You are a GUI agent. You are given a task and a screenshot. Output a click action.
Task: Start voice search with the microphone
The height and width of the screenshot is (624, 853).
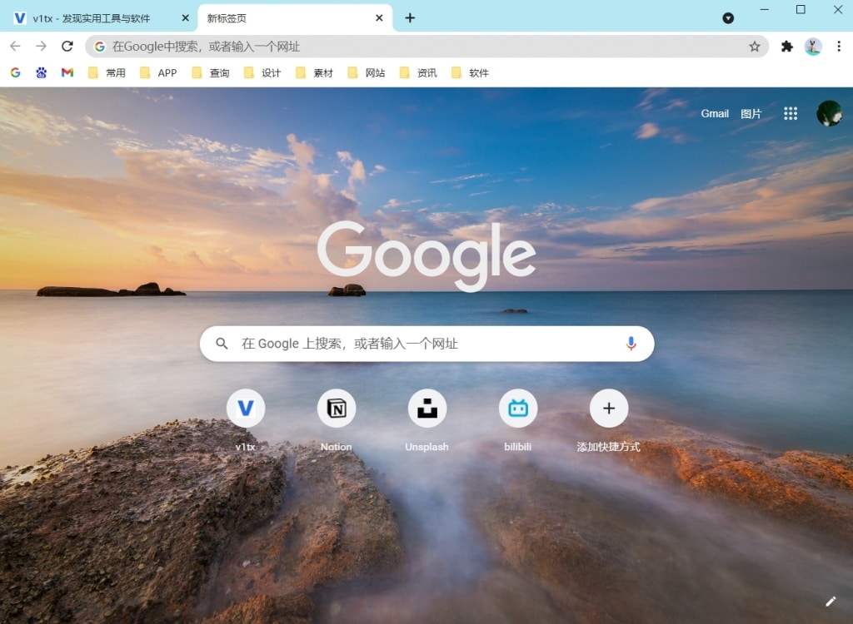(x=631, y=344)
